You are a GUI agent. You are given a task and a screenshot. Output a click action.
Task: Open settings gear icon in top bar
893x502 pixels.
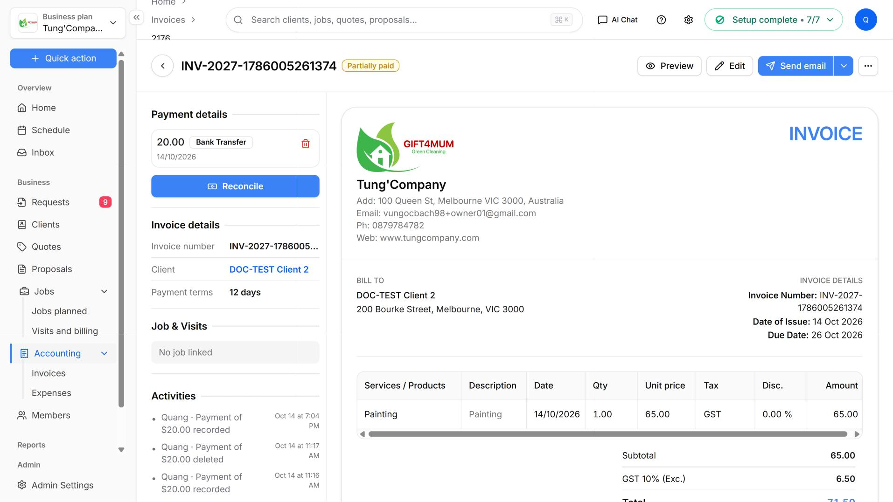[x=689, y=20]
